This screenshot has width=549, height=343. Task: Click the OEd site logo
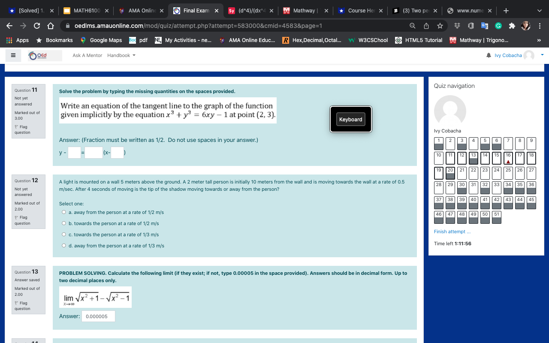point(45,55)
